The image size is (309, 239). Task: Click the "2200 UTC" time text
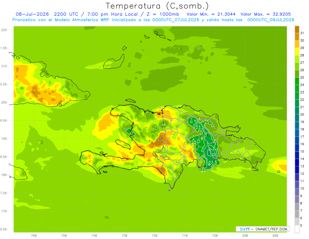66,14
